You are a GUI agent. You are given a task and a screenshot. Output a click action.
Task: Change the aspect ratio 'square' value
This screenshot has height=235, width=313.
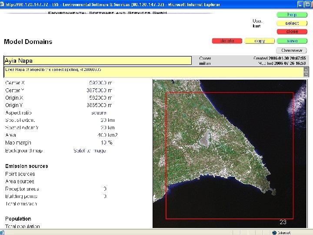(98, 113)
